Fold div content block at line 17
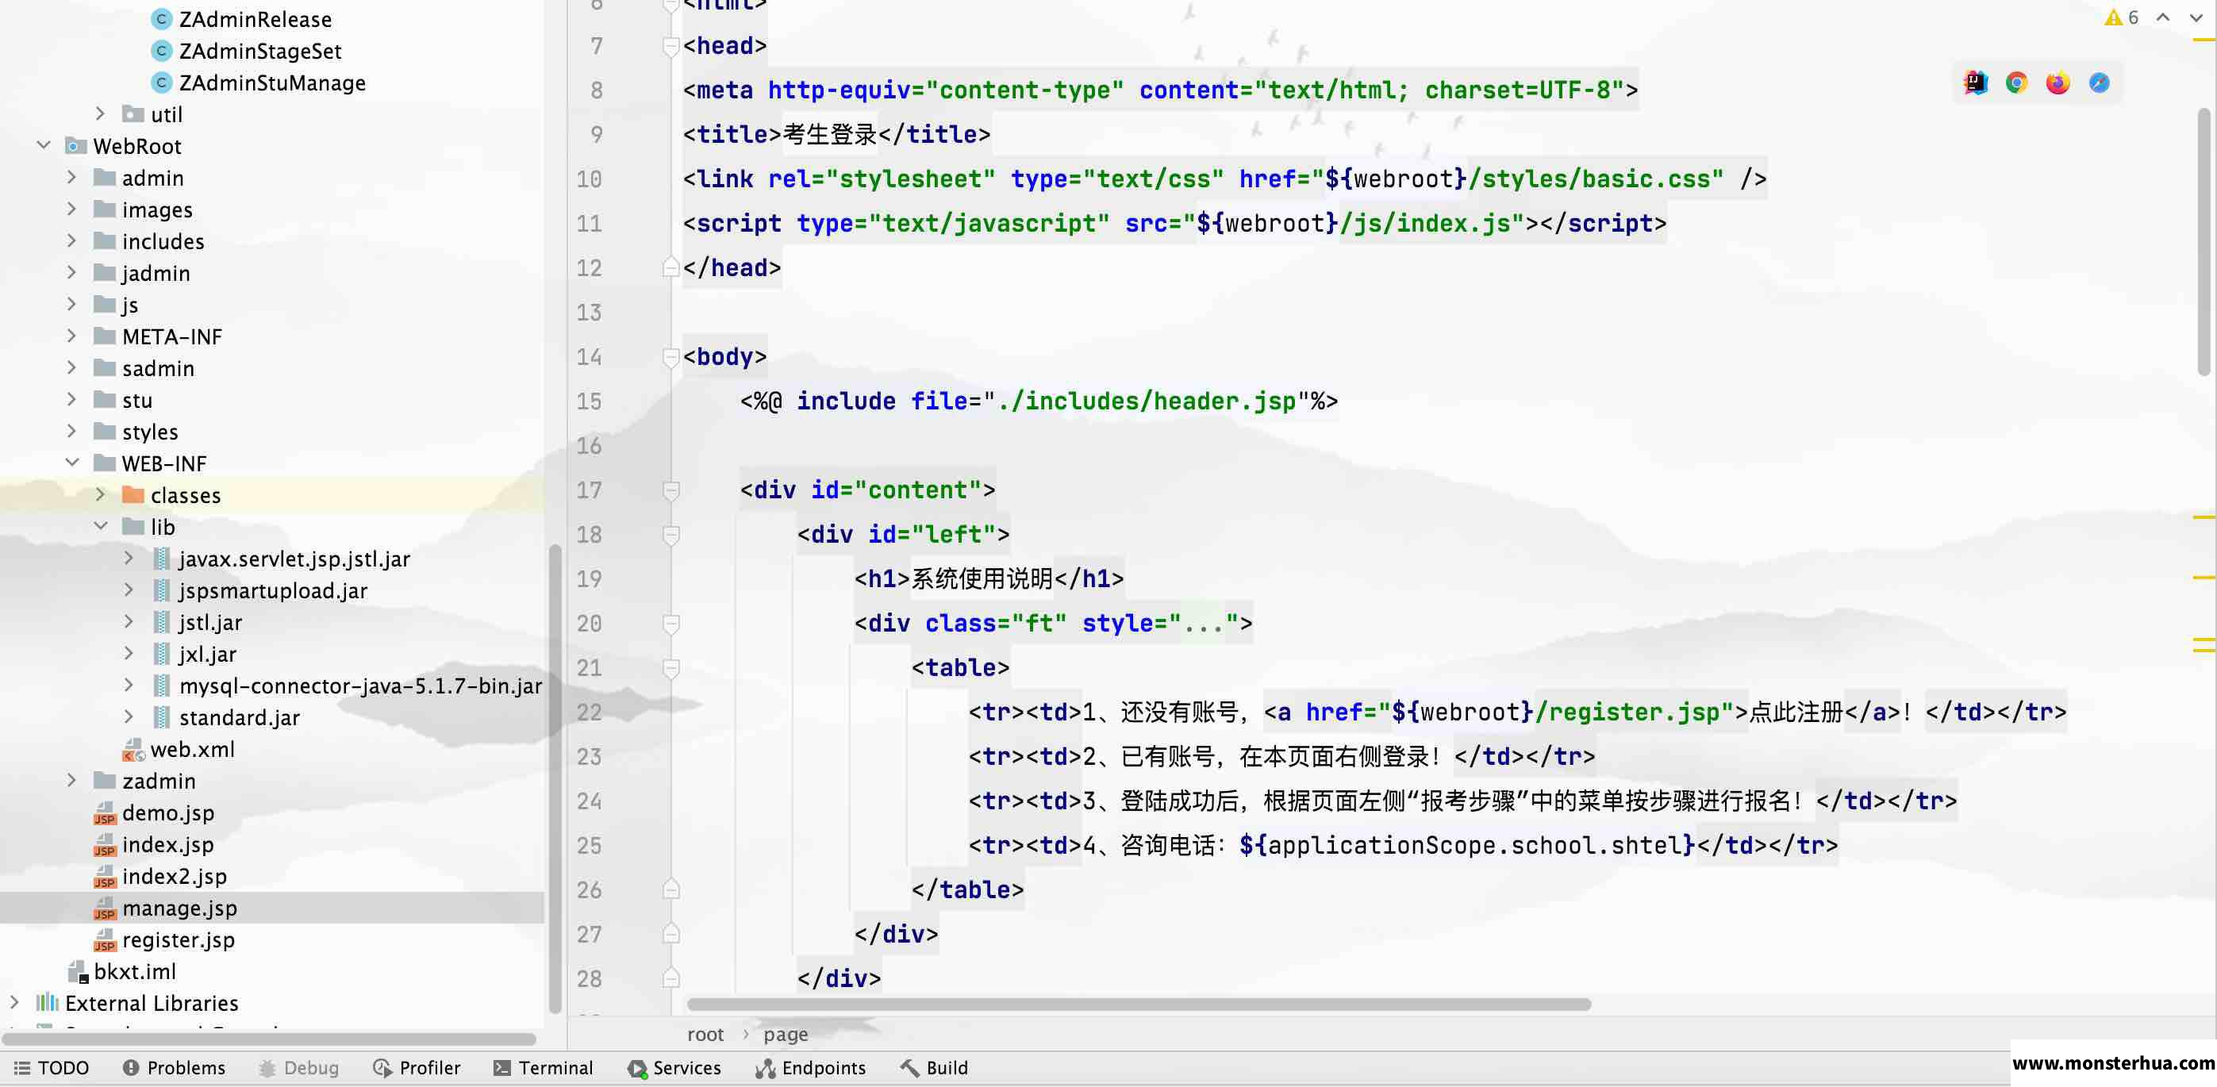Screen dimensions: 2217x1087 (x=671, y=490)
